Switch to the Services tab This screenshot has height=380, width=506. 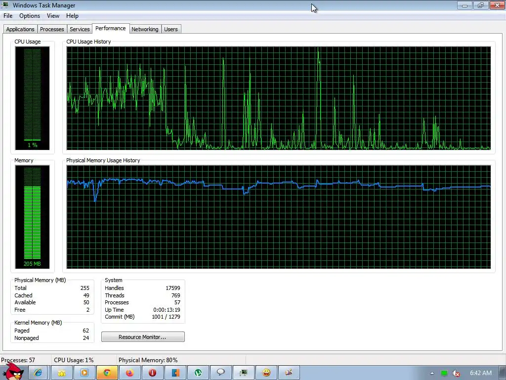click(80, 29)
